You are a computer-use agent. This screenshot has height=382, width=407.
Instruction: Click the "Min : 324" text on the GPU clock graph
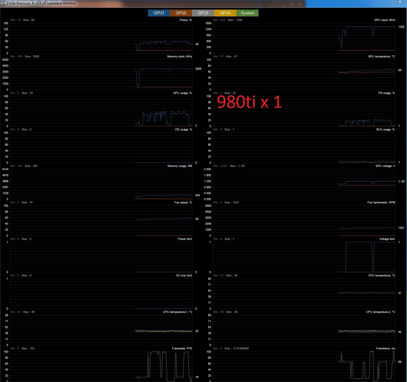click(x=219, y=20)
